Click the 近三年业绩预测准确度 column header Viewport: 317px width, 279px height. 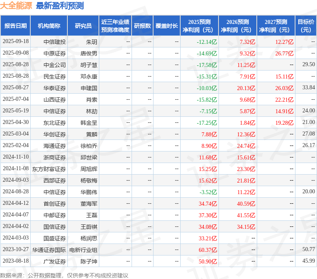[115, 26]
